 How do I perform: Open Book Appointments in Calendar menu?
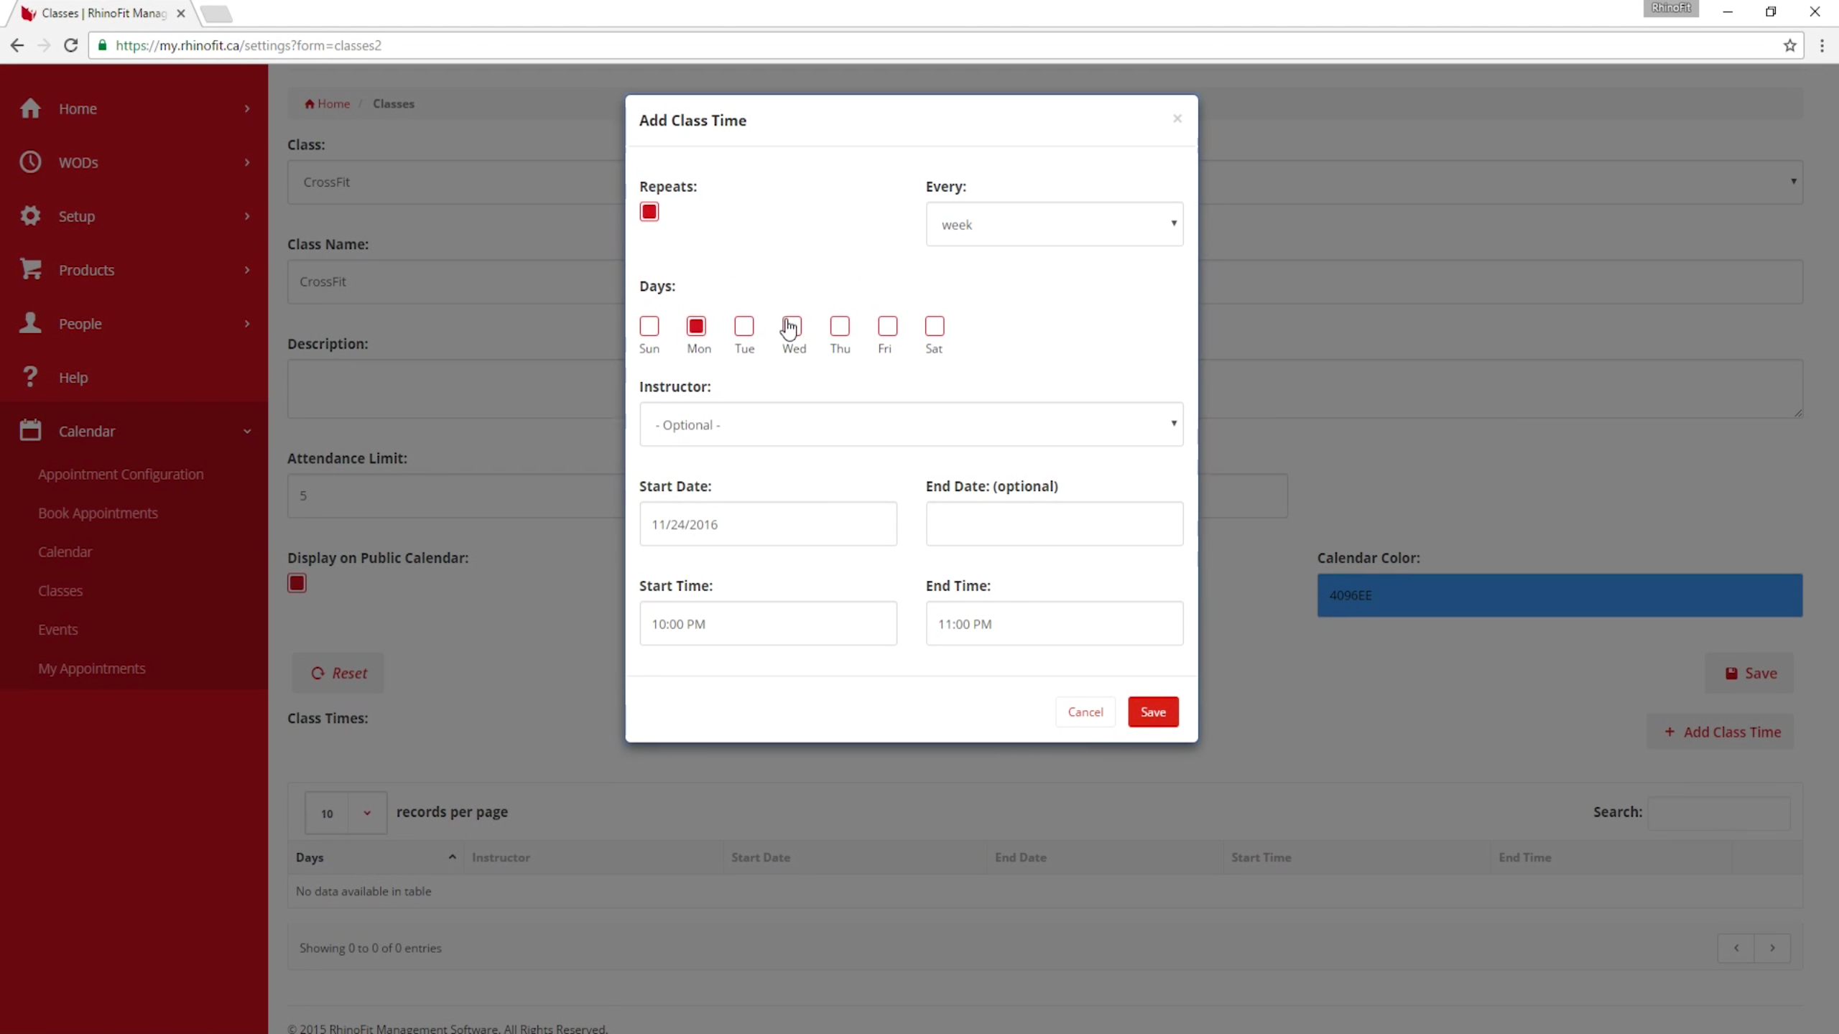(98, 513)
